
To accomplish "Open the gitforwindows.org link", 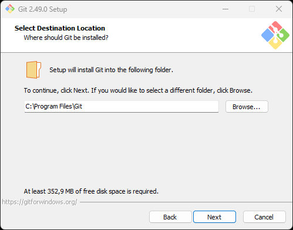I will coord(39,202).
